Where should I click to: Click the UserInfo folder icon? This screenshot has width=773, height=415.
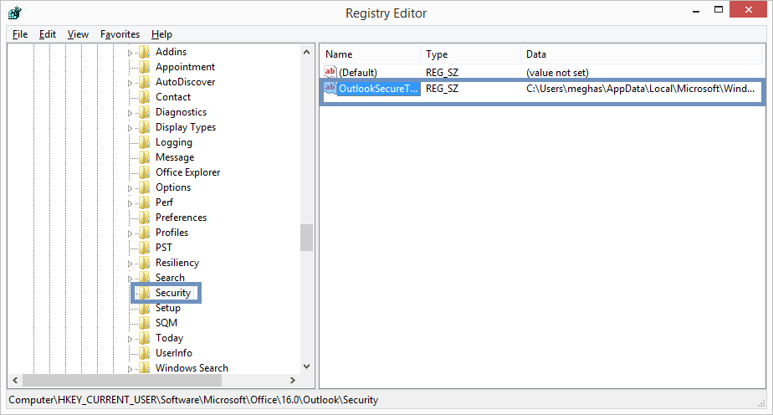click(x=145, y=353)
